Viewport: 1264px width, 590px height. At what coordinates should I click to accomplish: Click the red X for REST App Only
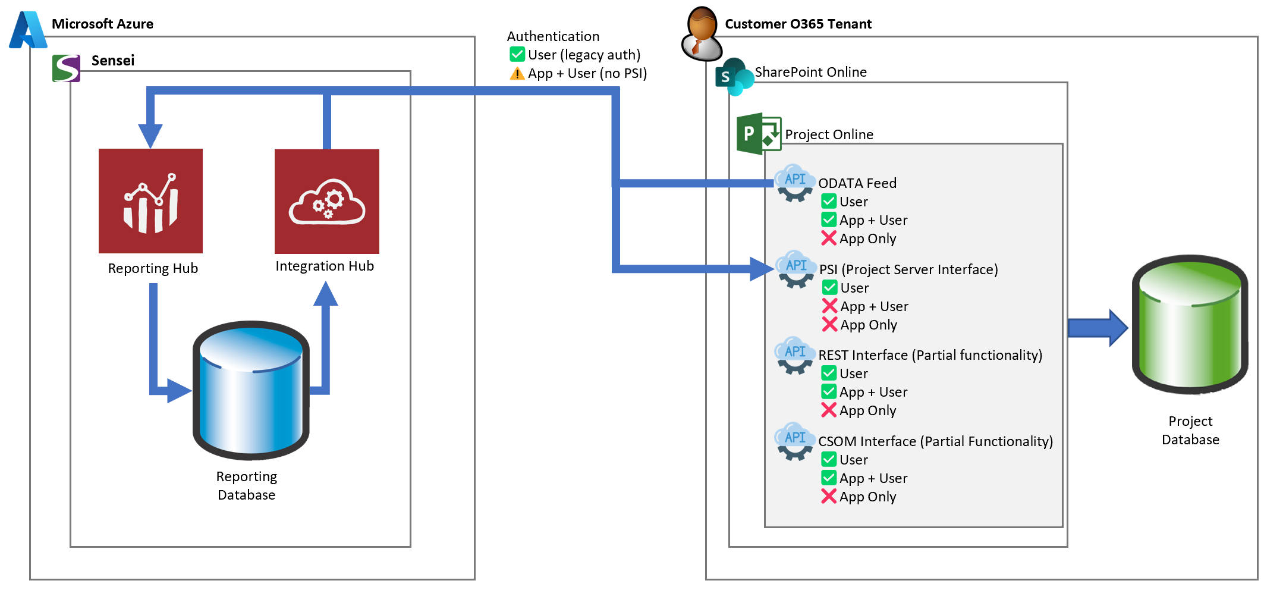[829, 410]
